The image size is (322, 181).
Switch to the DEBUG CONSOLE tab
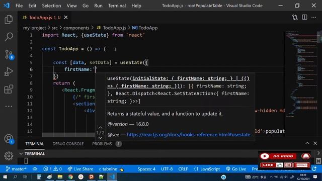pos(68,144)
